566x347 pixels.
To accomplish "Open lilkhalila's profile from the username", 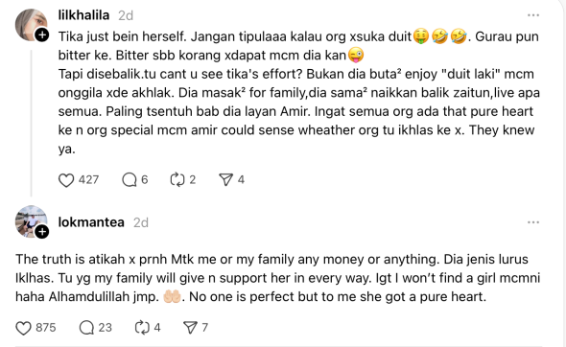I will pos(83,15).
